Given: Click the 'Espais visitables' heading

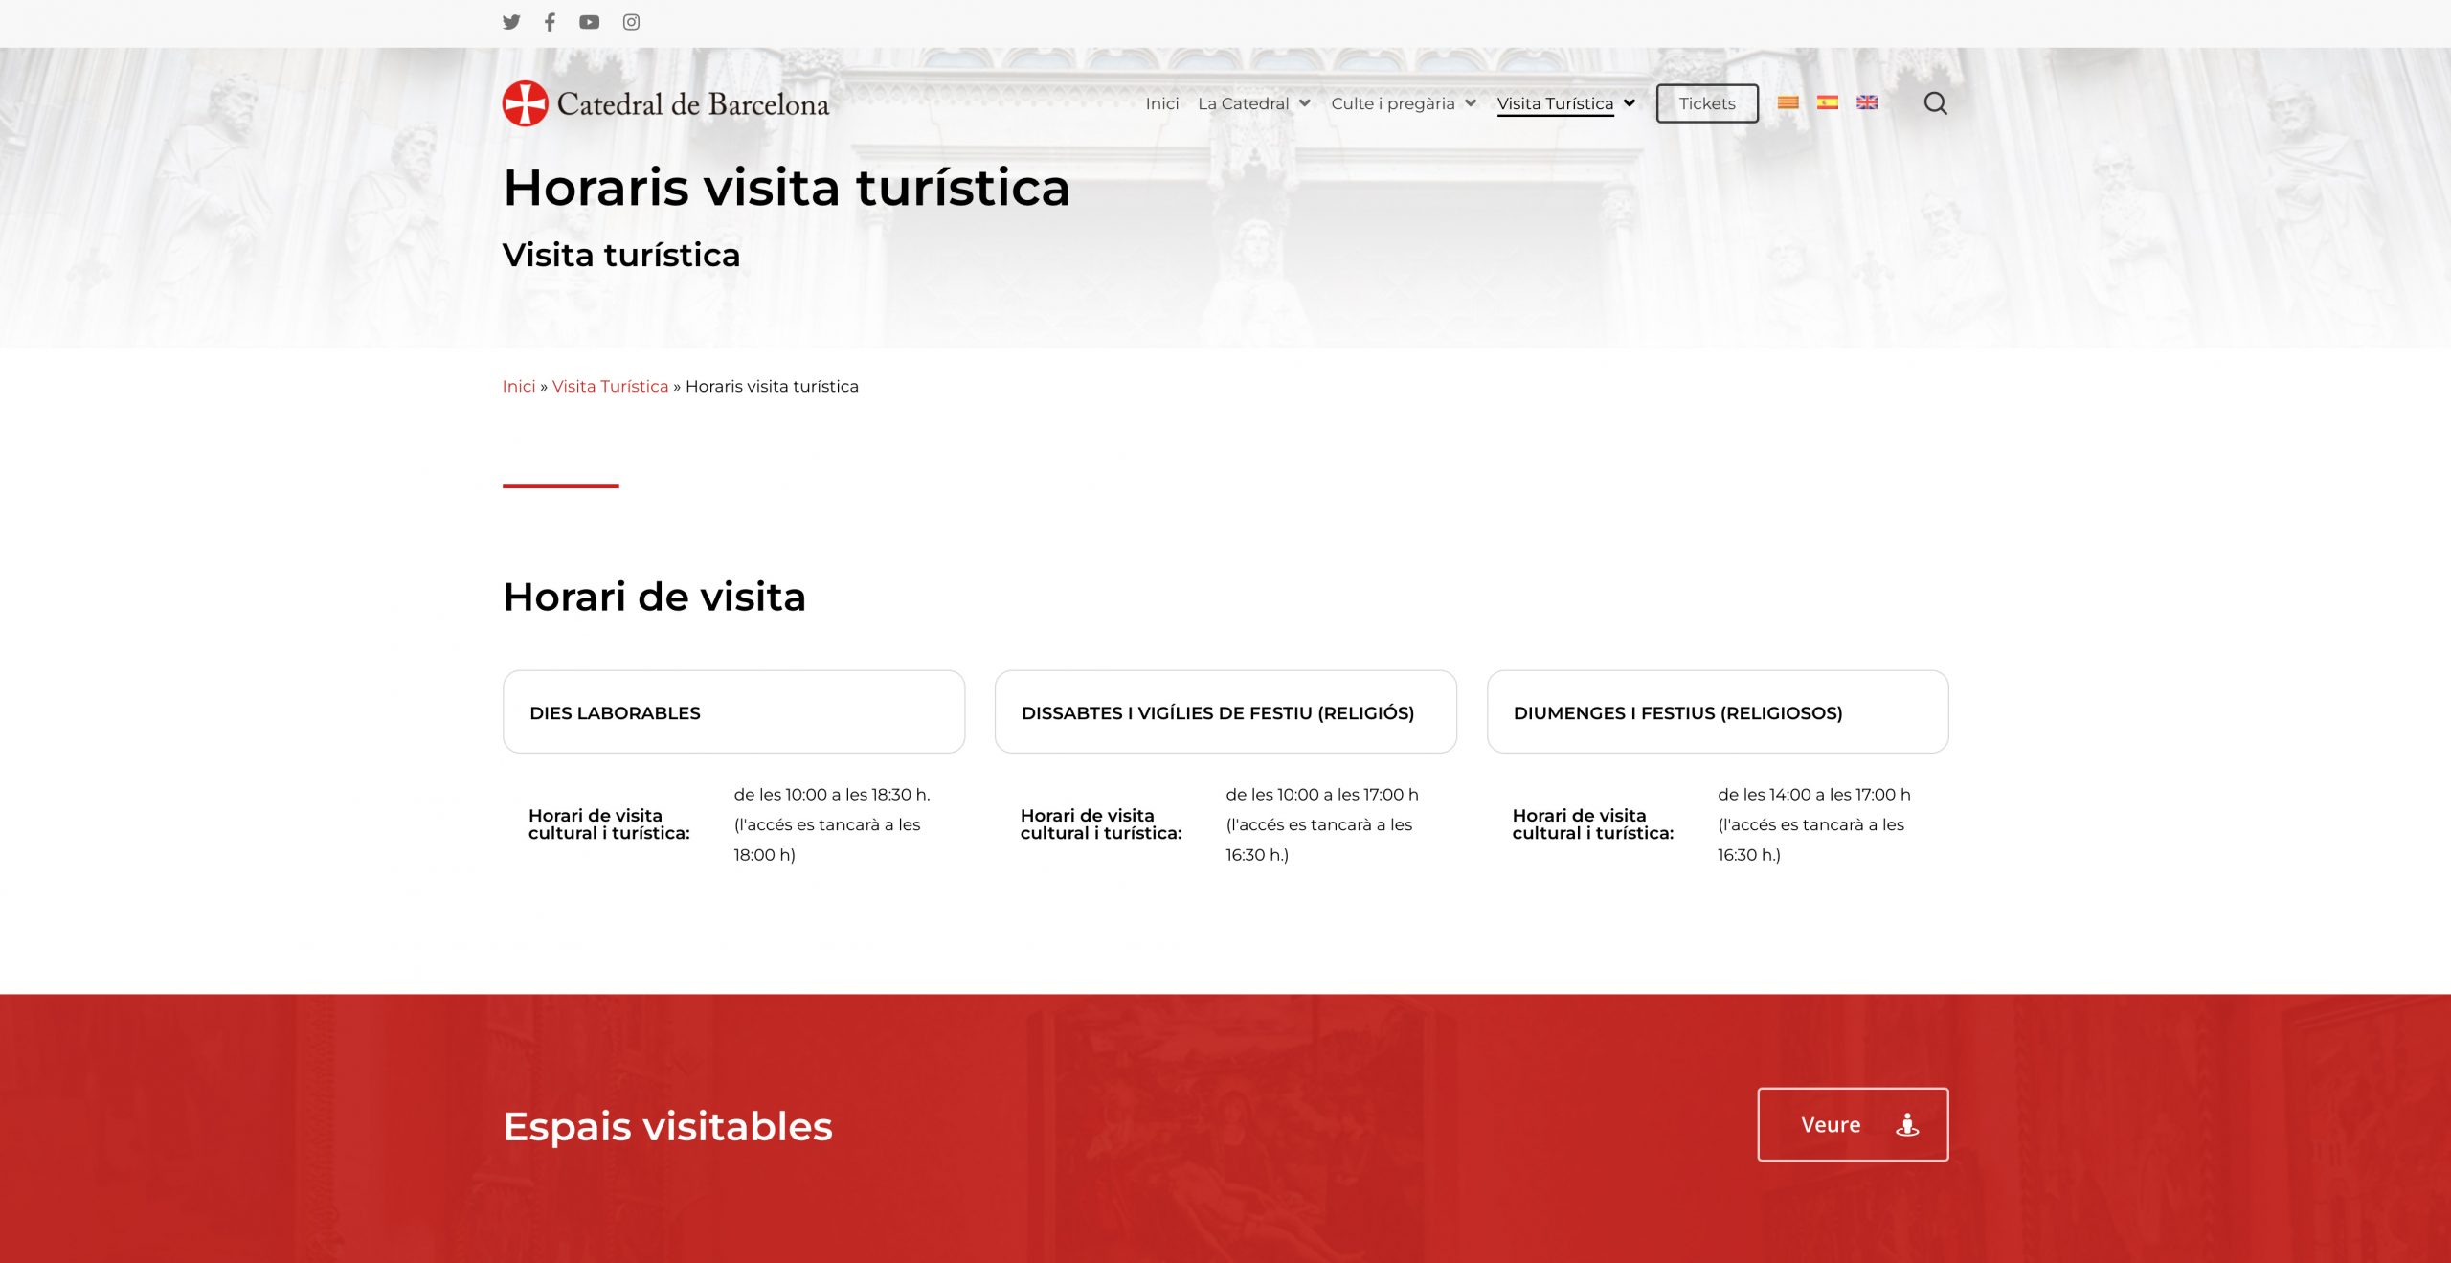Looking at the screenshot, I should [x=667, y=1126].
